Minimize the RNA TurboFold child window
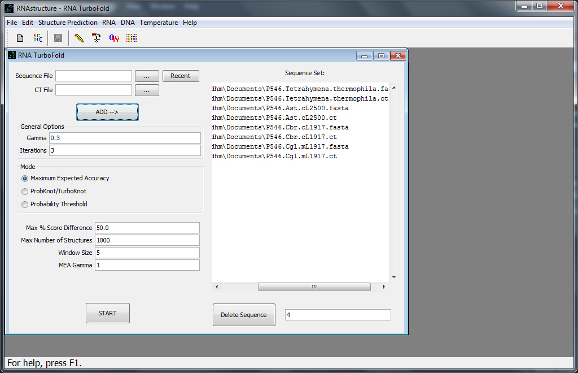 [365, 56]
